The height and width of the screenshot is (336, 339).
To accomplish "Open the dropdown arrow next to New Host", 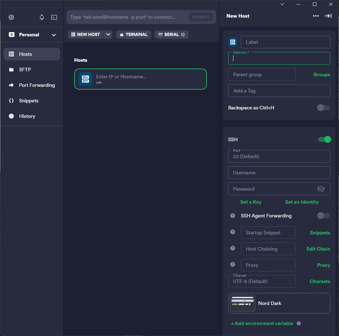I will coord(108,35).
